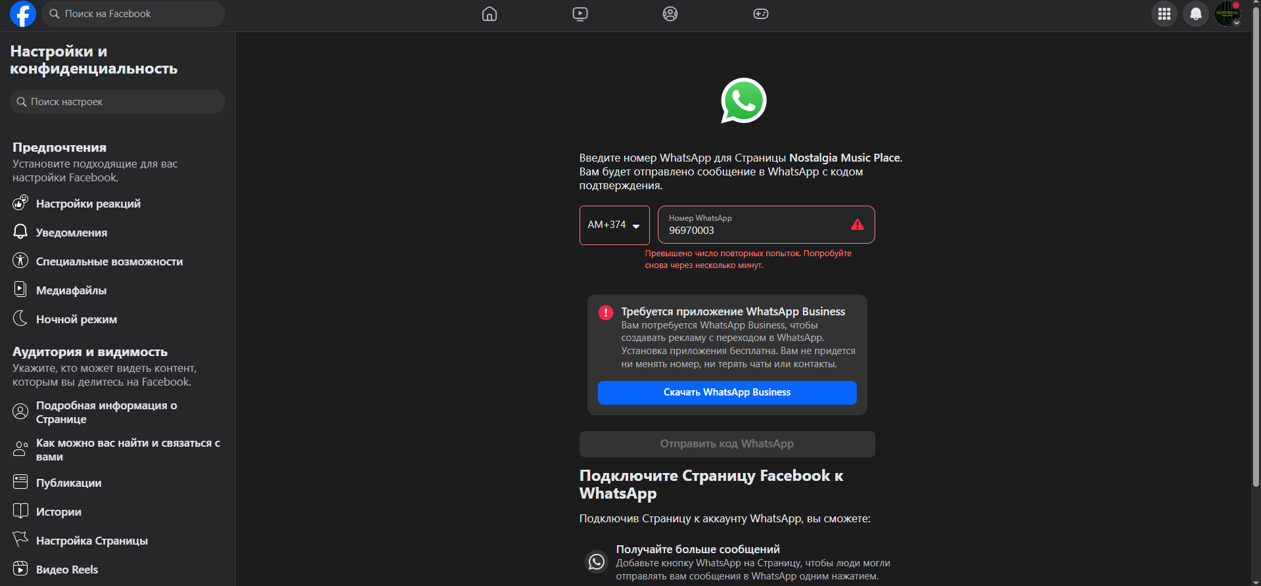Screen dimensions: 1261x586
Task: Click the Номер WhatsApp input field
Action: 766,225
